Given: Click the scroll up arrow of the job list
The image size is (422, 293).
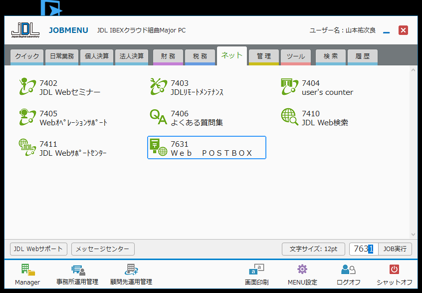Looking at the screenshot, I should [x=413, y=70].
